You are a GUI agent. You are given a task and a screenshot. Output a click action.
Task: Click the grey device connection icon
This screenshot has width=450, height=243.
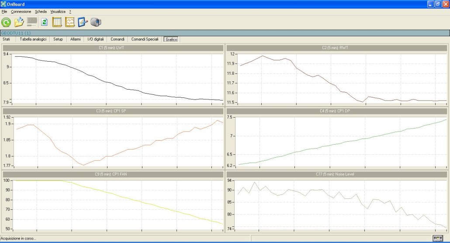click(x=32, y=22)
